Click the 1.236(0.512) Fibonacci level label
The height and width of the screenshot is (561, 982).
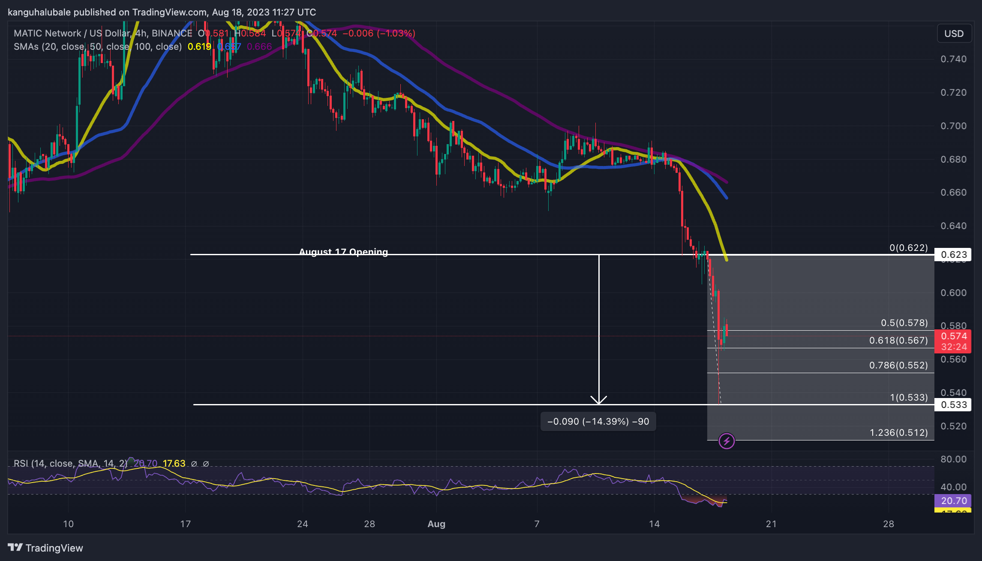click(898, 432)
